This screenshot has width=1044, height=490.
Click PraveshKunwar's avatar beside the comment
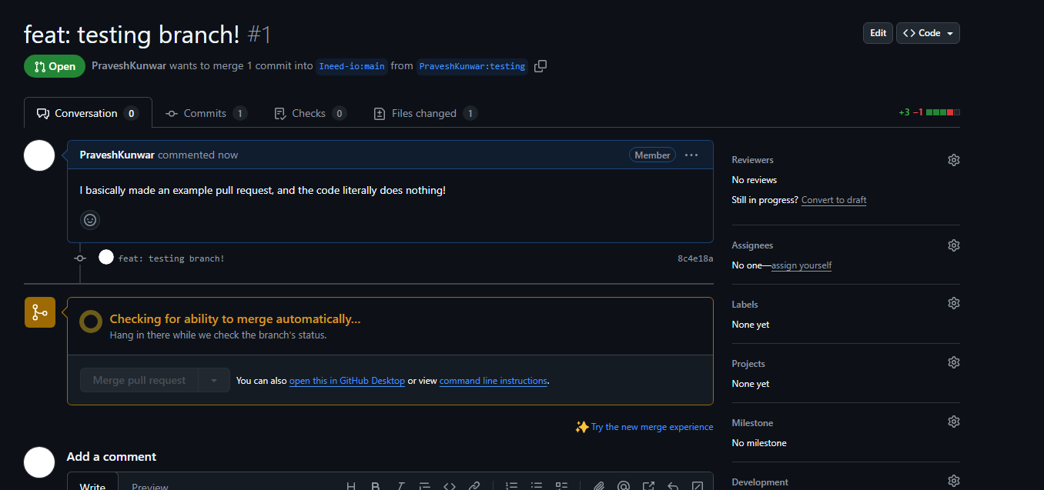pos(39,155)
